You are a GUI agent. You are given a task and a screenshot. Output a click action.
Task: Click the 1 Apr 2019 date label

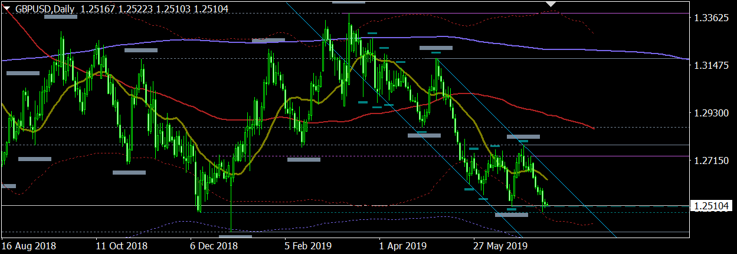pyautogui.click(x=402, y=245)
